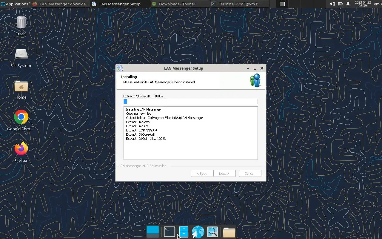Open the file manager dock icon
The width and height of the screenshot is (382, 239).
click(x=184, y=232)
